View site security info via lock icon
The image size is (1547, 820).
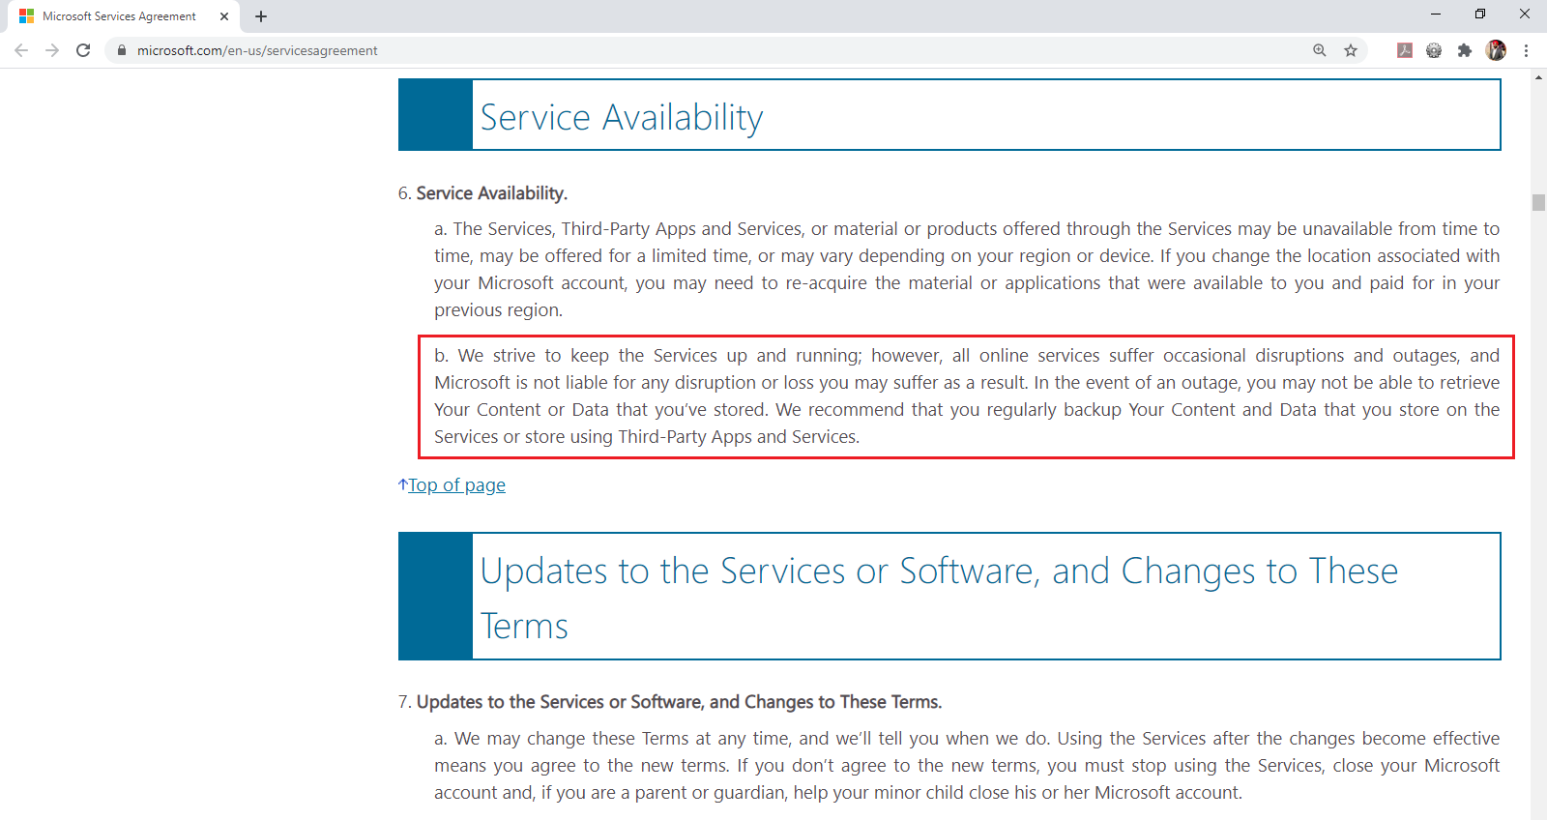(x=122, y=50)
